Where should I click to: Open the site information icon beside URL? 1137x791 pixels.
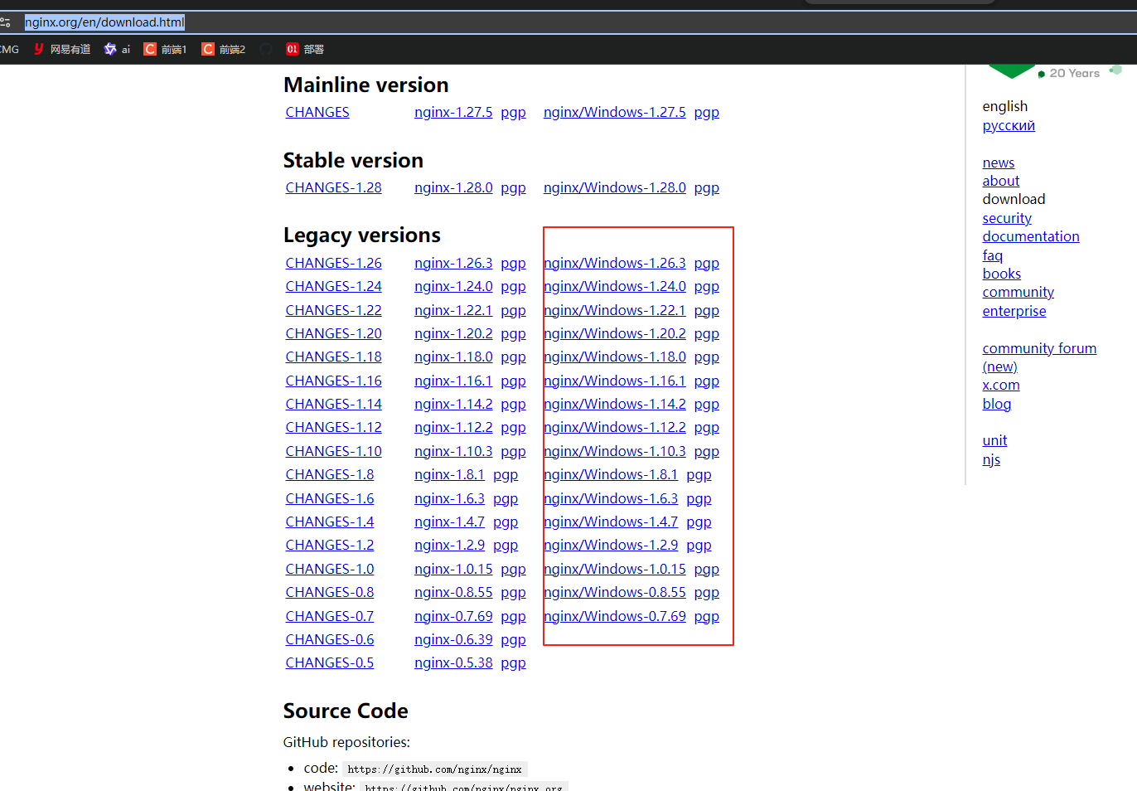[x=5, y=22]
